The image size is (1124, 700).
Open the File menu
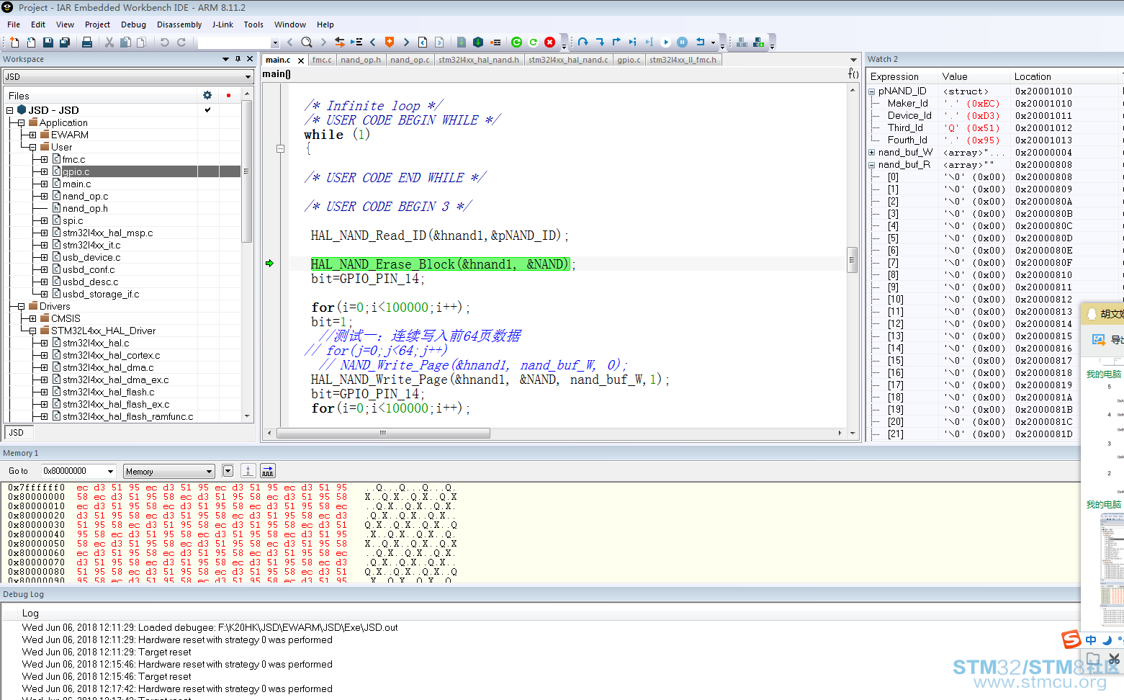click(14, 24)
